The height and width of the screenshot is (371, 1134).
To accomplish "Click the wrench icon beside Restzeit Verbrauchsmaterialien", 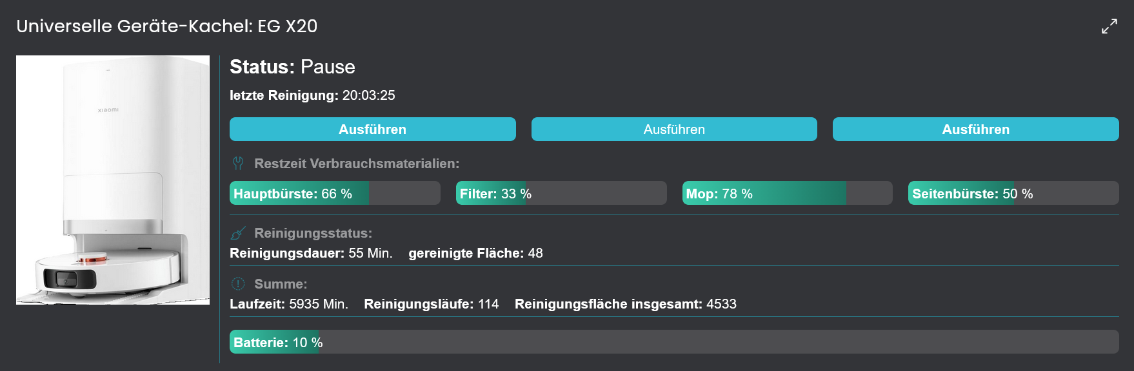I will (238, 164).
